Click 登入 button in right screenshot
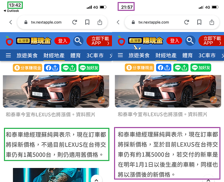Viewport: 224px width, 182px height. pyautogui.click(x=174, y=41)
